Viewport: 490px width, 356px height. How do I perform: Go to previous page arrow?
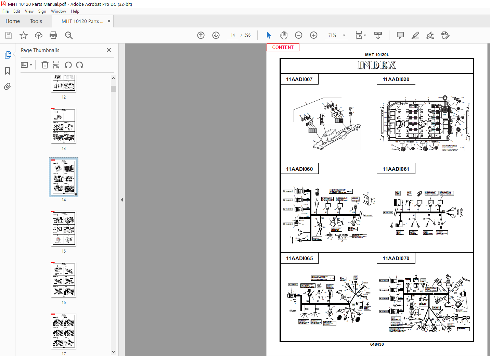click(201, 35)
